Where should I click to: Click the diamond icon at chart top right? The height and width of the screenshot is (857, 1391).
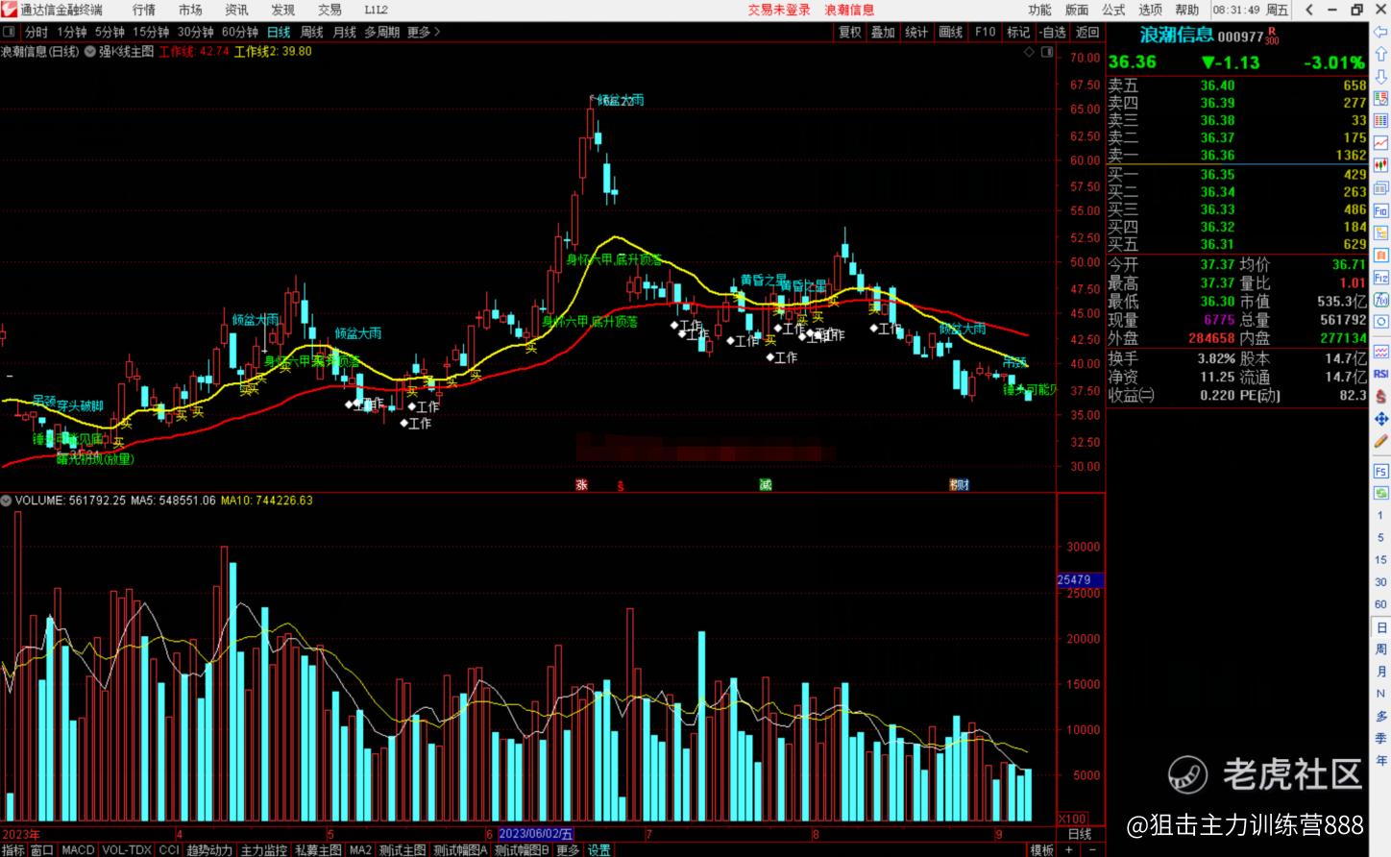pos(1029,52)
